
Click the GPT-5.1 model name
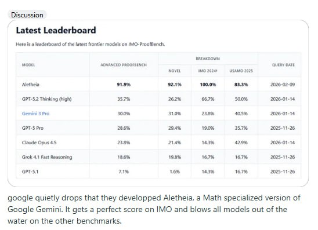tap(30, 171)
